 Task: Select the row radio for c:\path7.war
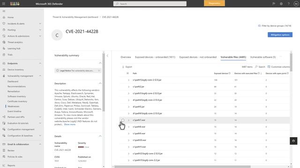coord(123,120)
